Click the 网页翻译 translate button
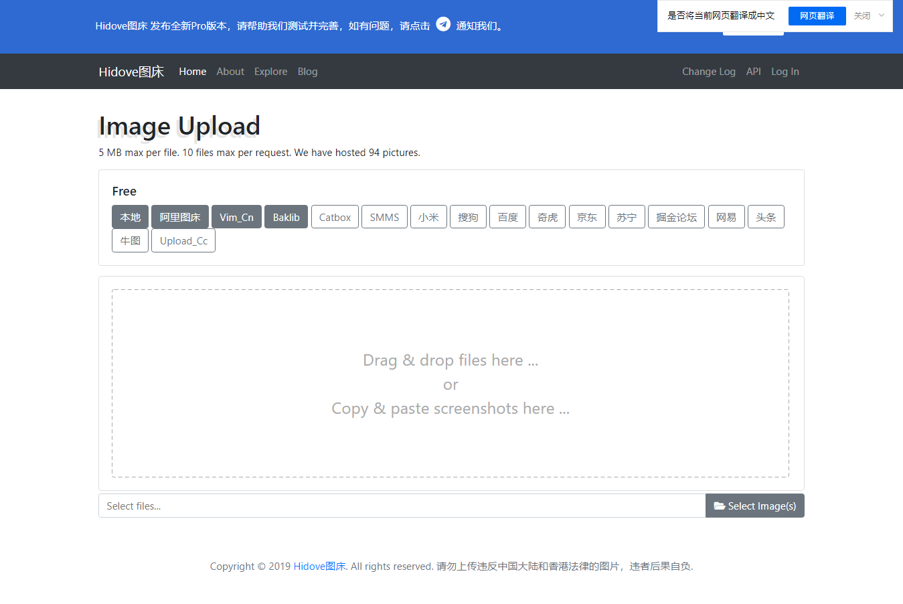Screen dimensions: 903x604 817,16
